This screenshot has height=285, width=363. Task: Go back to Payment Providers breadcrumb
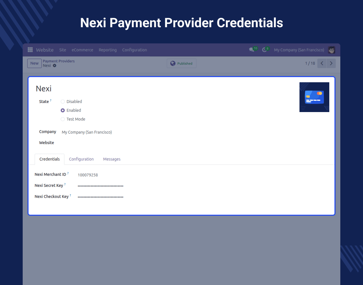(x=59, y=61)
